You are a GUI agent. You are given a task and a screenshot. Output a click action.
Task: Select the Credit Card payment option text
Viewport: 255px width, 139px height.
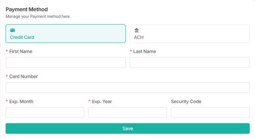click(22, 37)
